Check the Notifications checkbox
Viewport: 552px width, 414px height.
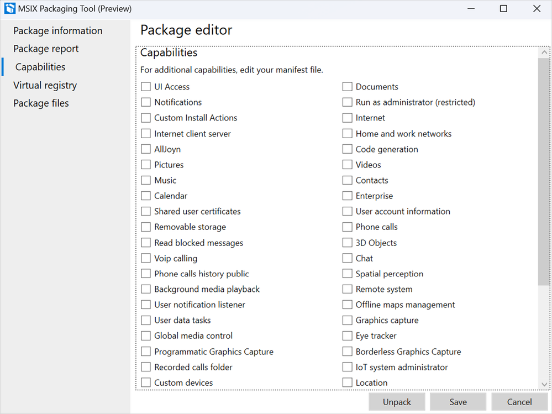pos(146,102)
